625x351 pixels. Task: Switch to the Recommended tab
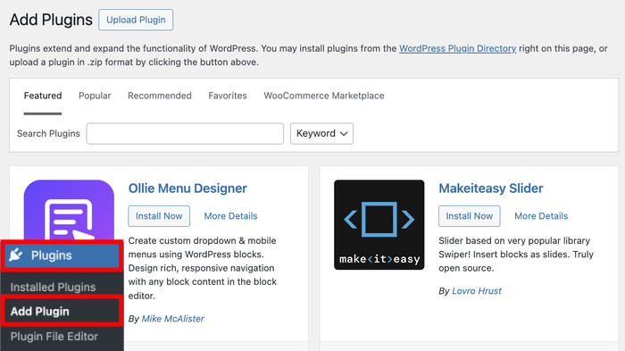click(160, 96)
